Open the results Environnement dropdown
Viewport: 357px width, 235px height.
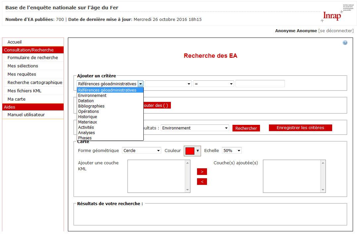(195, 128)
